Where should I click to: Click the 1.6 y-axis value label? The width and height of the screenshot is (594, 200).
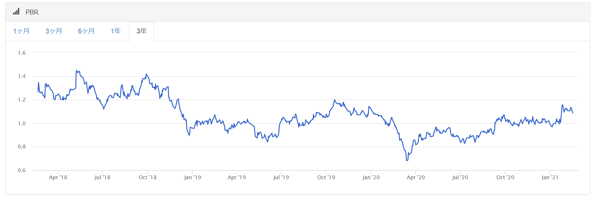[22, 53]
